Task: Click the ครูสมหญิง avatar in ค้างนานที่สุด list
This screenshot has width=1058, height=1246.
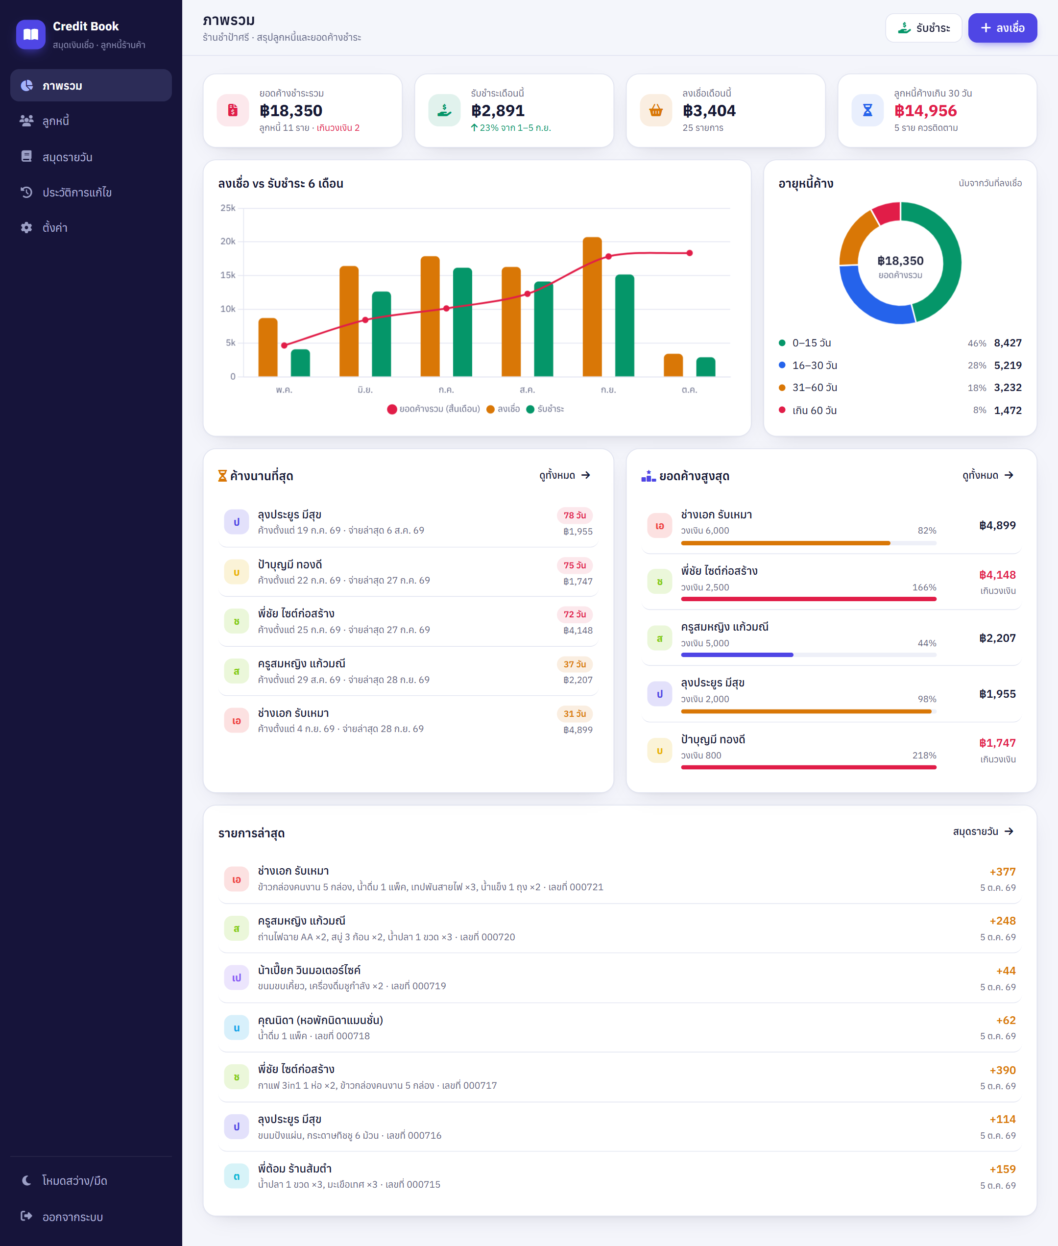Action: (x=236, y=671)
